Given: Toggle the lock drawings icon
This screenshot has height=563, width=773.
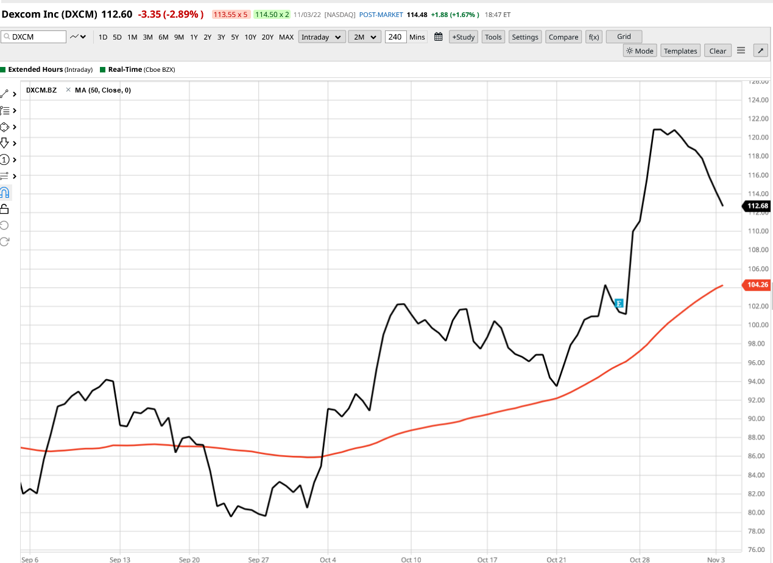Looking at the screenshot, I should coord(5,209).
